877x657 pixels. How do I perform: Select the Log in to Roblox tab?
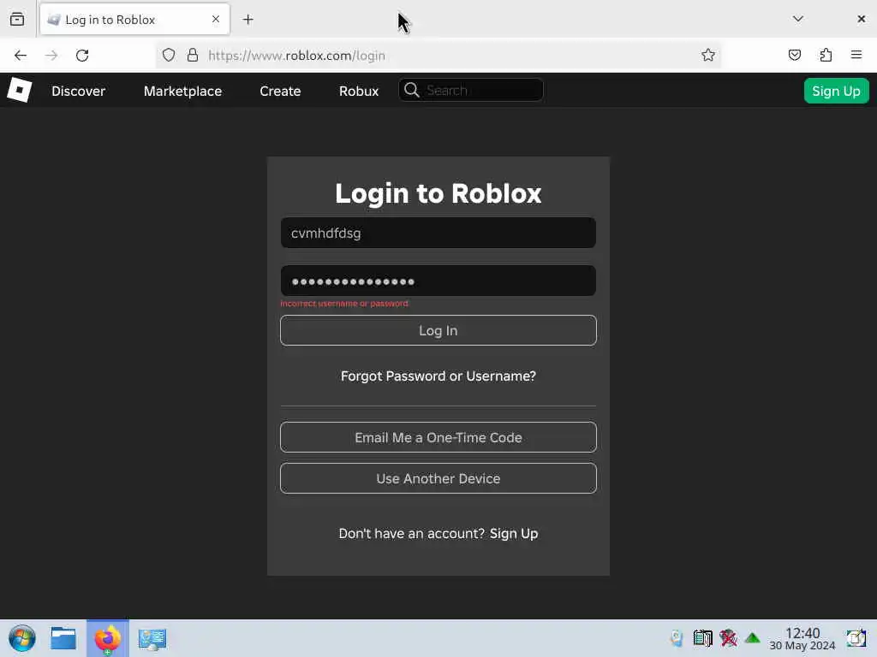click(x=134, y=20)
